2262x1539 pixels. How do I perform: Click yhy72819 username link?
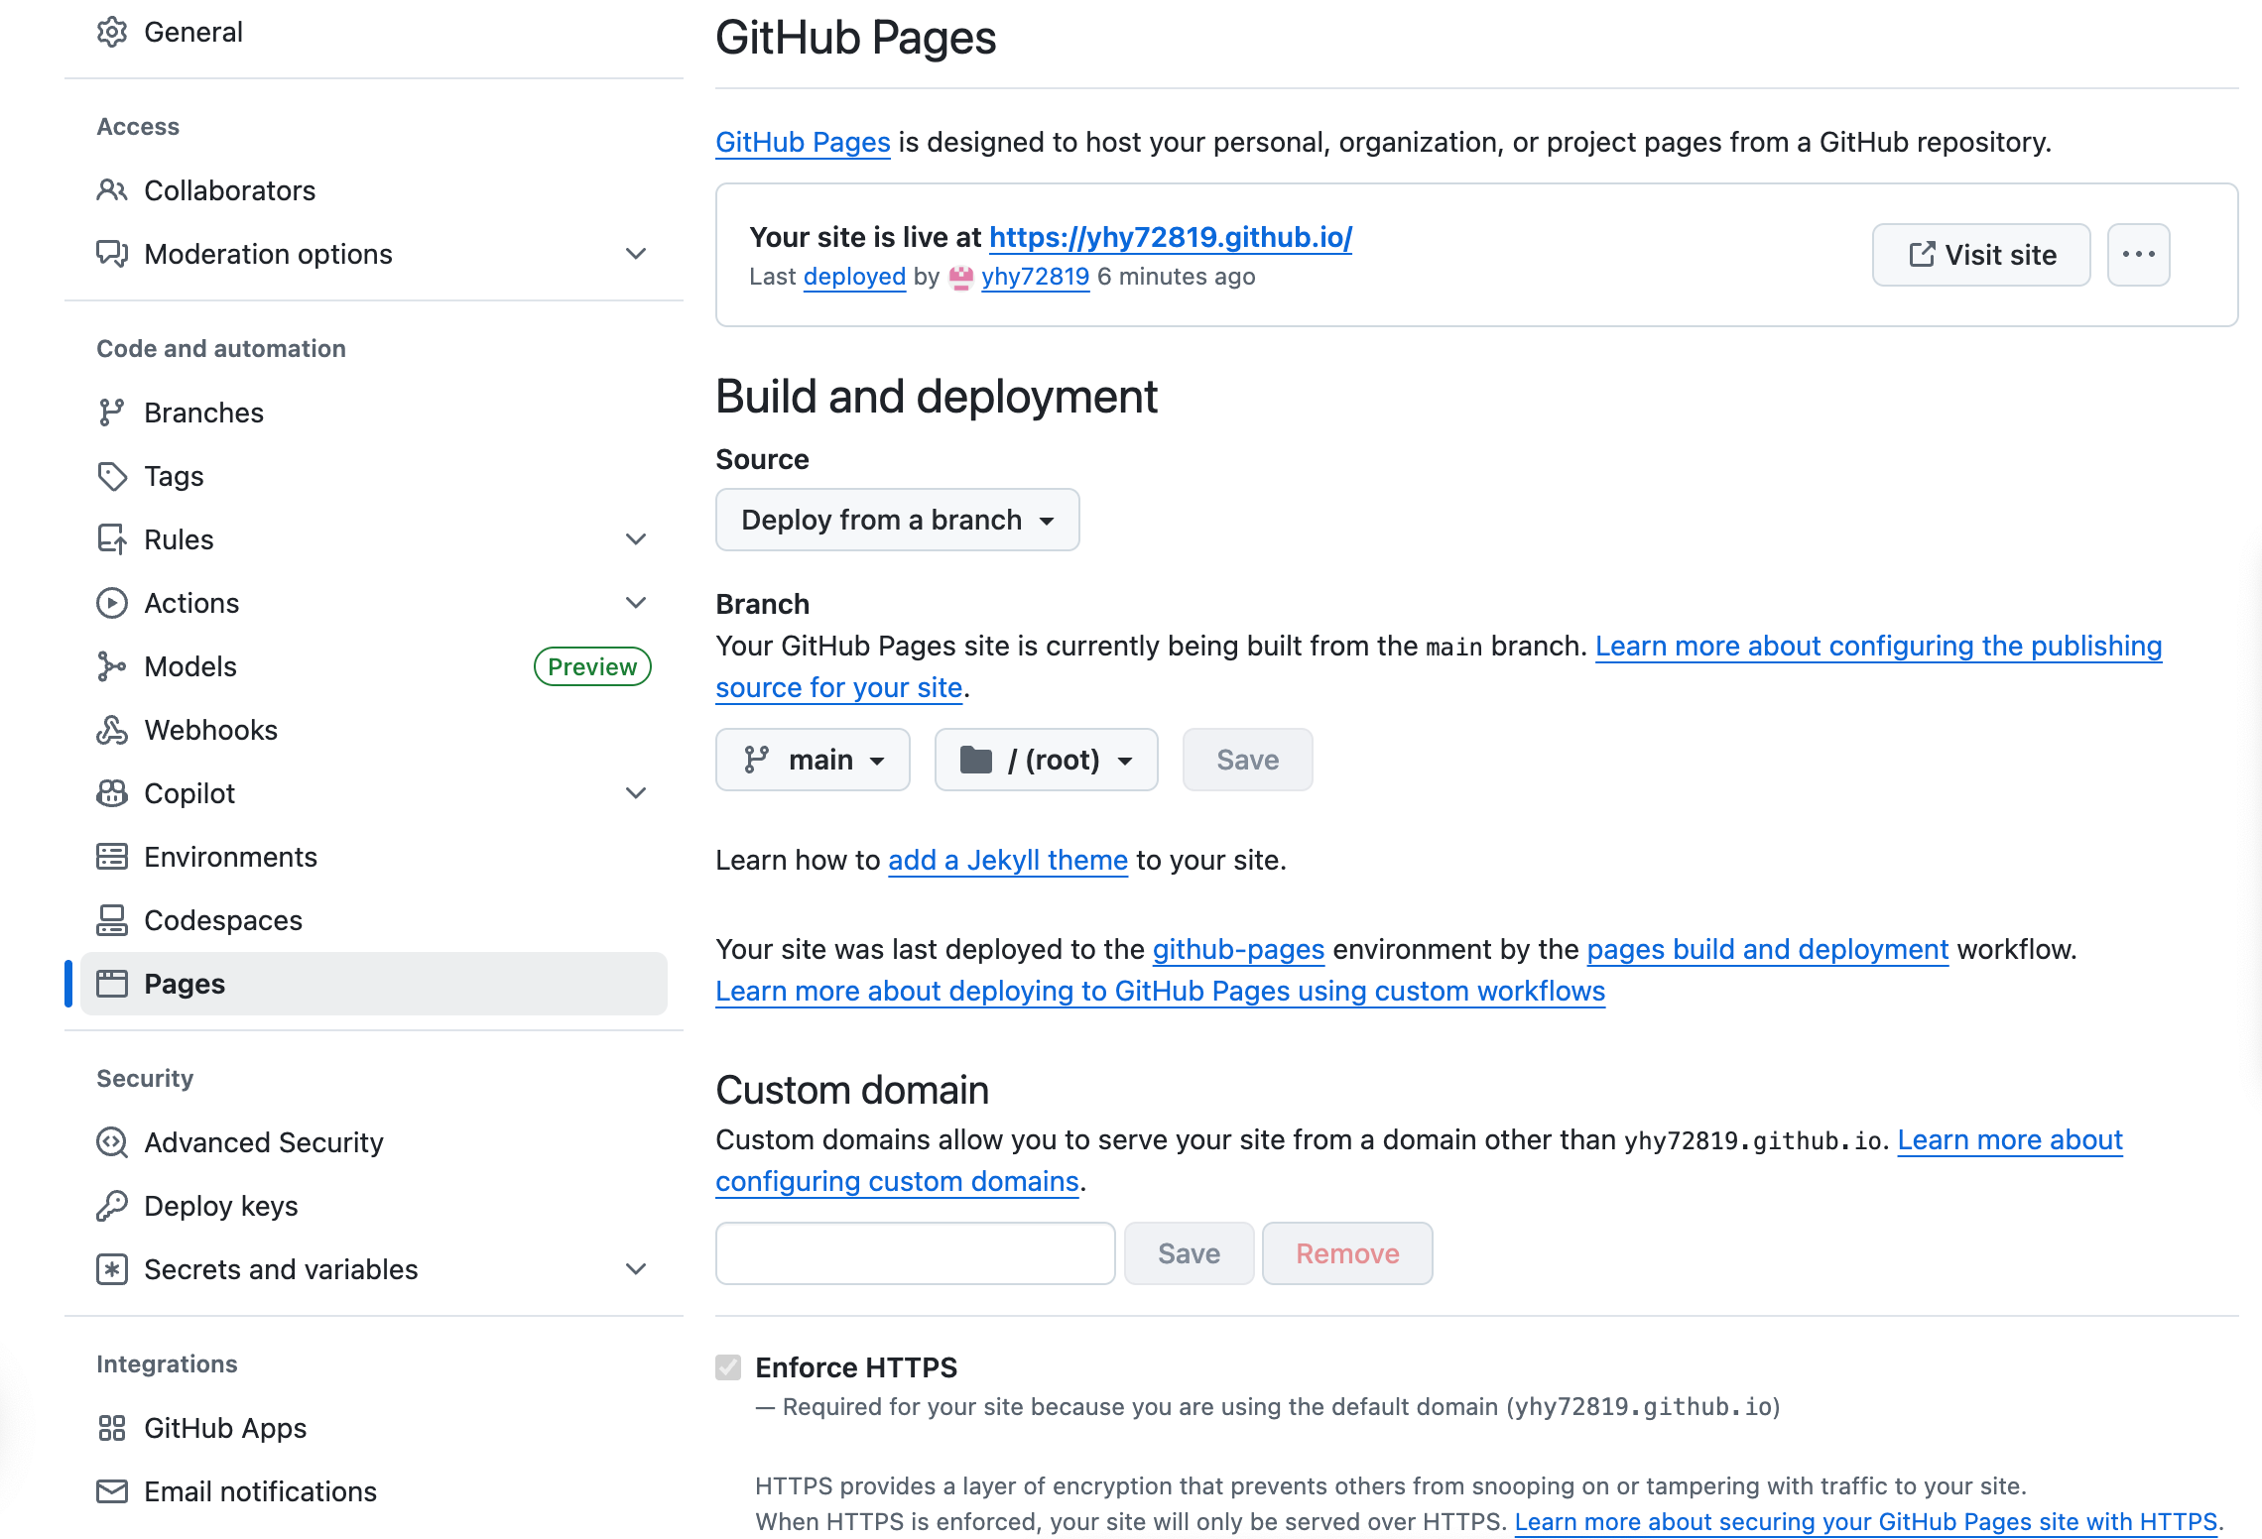coord(1035,277)
